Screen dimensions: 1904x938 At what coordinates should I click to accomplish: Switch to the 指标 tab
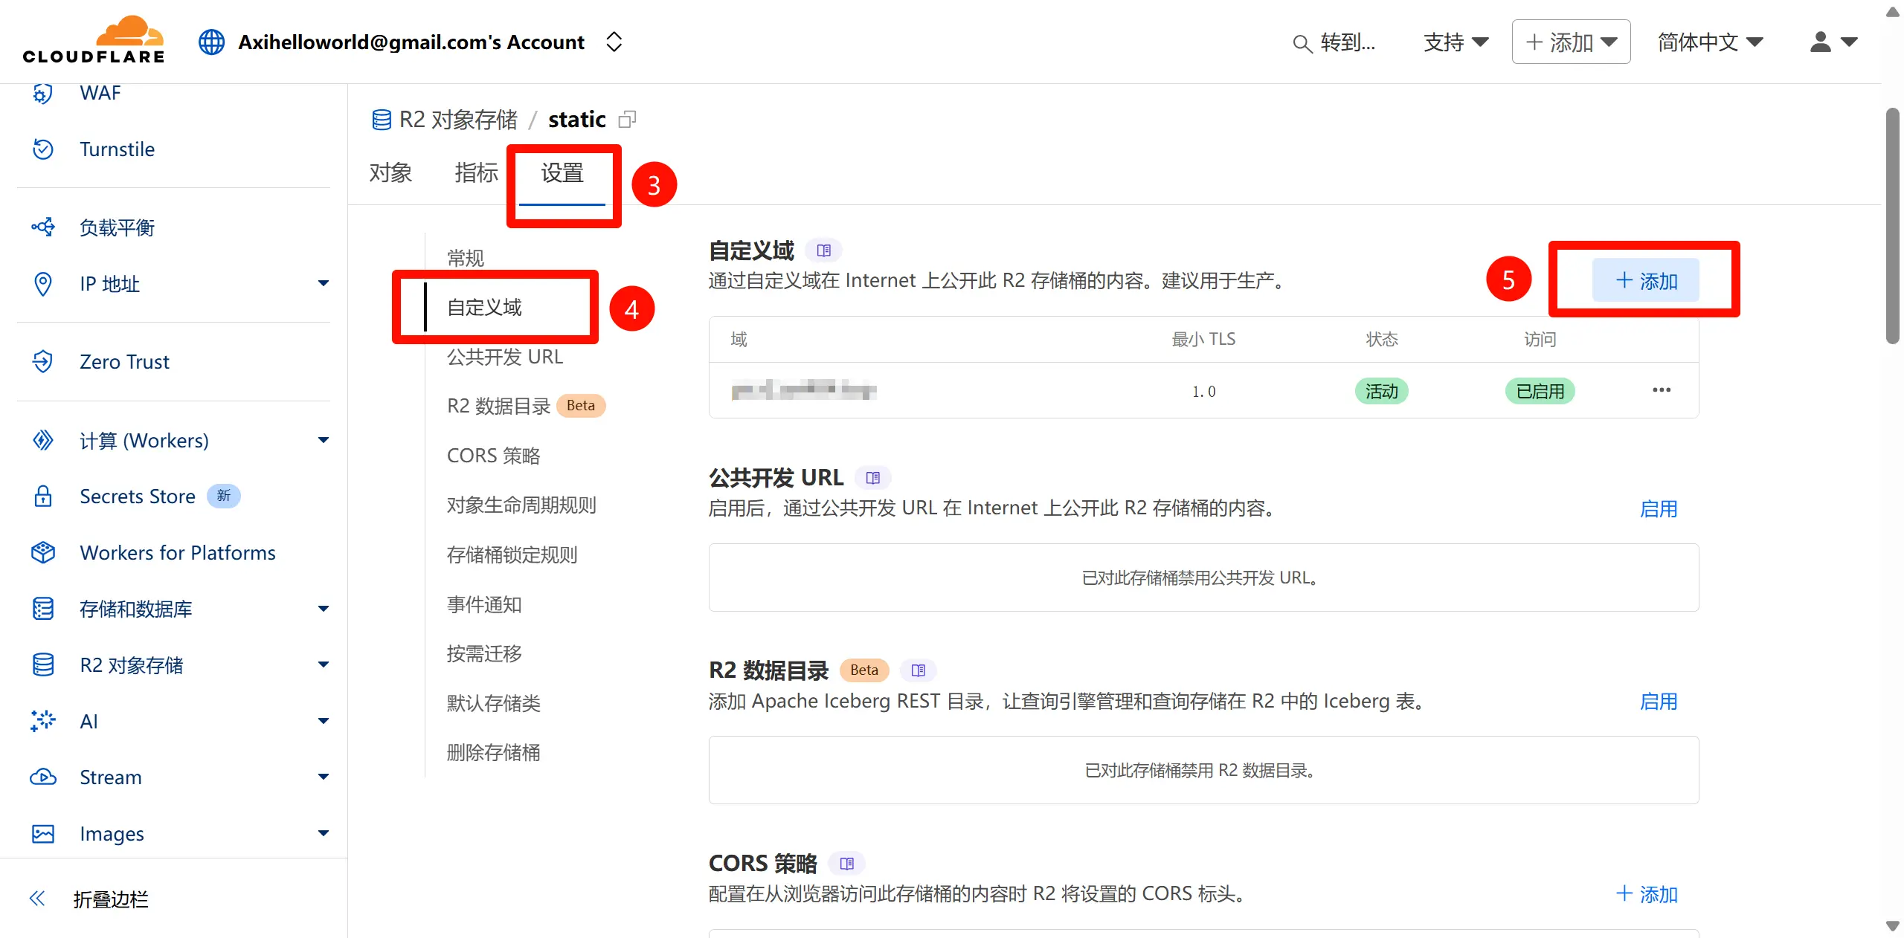pyautogui.click(x=476, y=173)
